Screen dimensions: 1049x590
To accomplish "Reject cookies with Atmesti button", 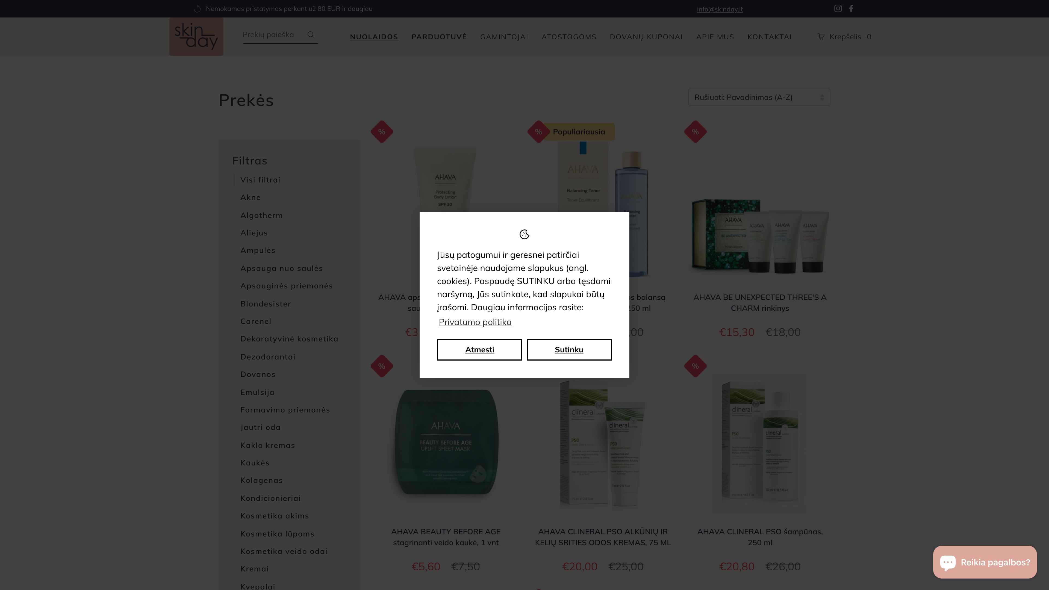I will pos(479,349).
